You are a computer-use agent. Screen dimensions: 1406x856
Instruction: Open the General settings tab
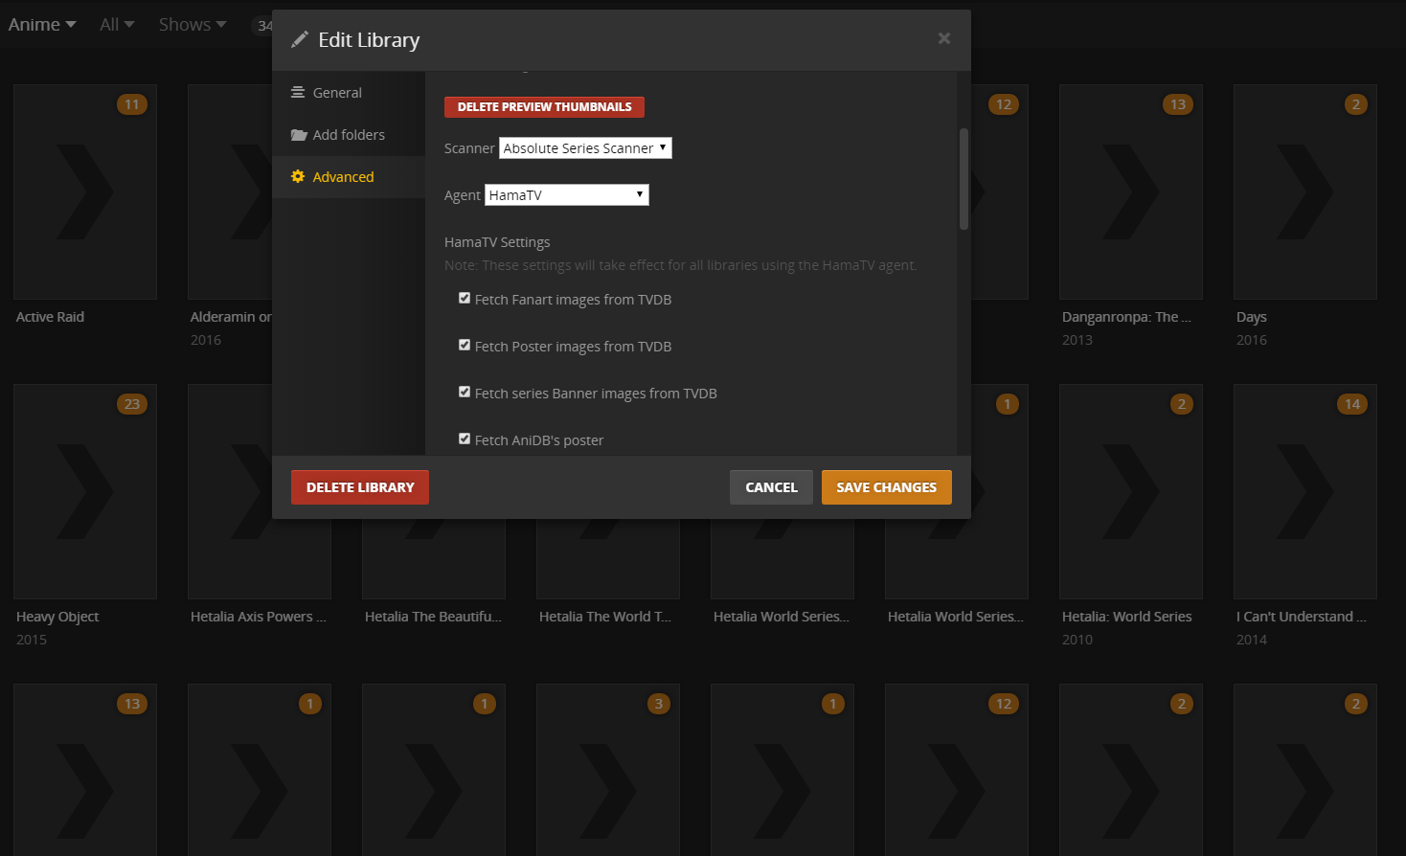click(x=349, y=93)
